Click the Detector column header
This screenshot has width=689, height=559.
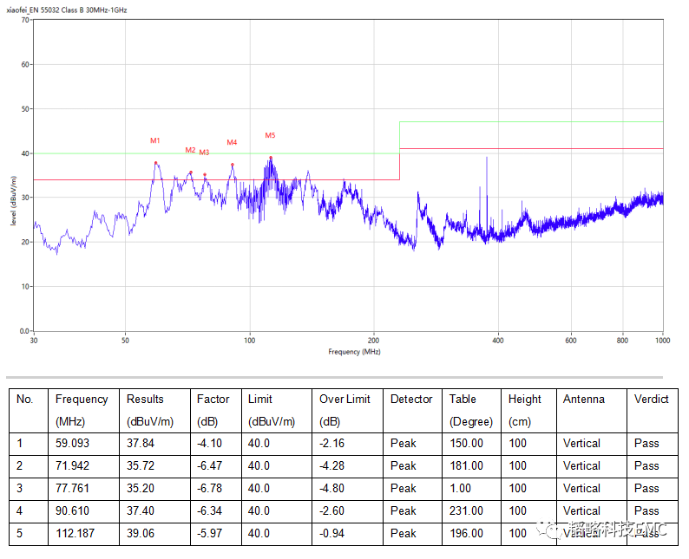[x=411, y=400]
